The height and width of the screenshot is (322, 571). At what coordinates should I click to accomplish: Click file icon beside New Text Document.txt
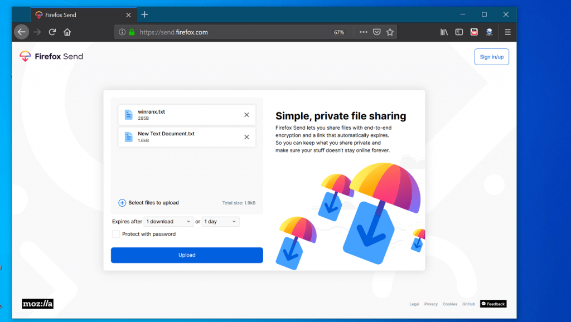(129, 137)
